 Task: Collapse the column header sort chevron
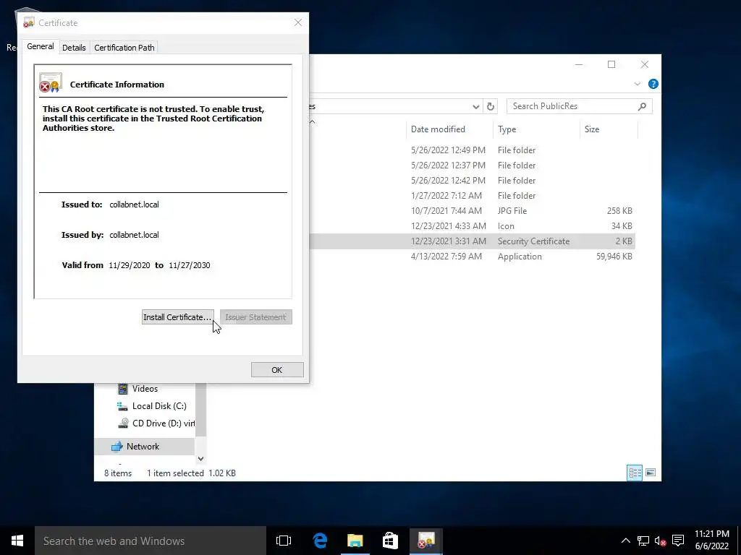pos(312,121)
